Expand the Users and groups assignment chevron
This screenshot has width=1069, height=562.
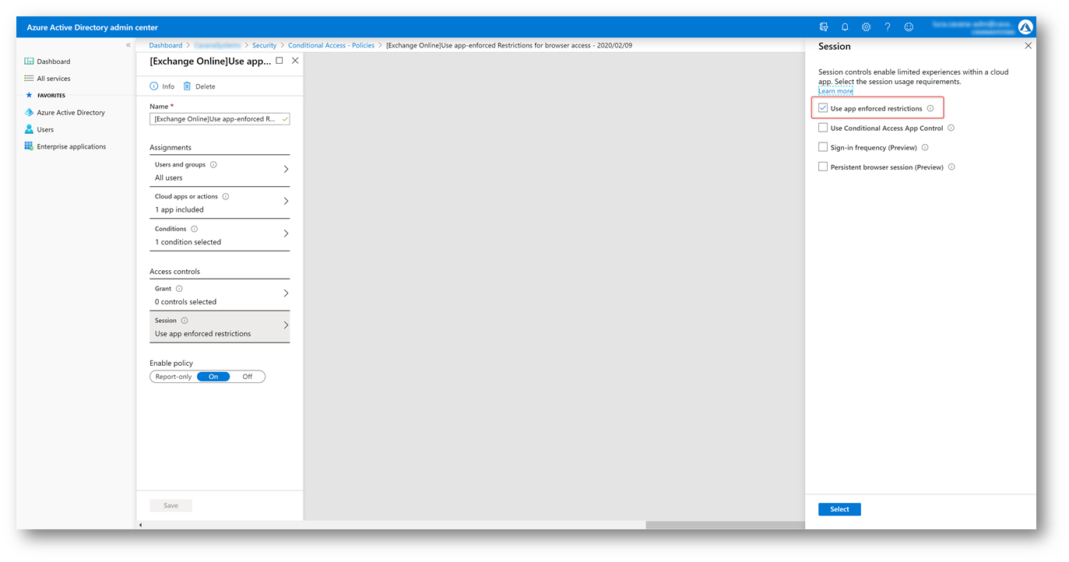click(x=286, y=170)
